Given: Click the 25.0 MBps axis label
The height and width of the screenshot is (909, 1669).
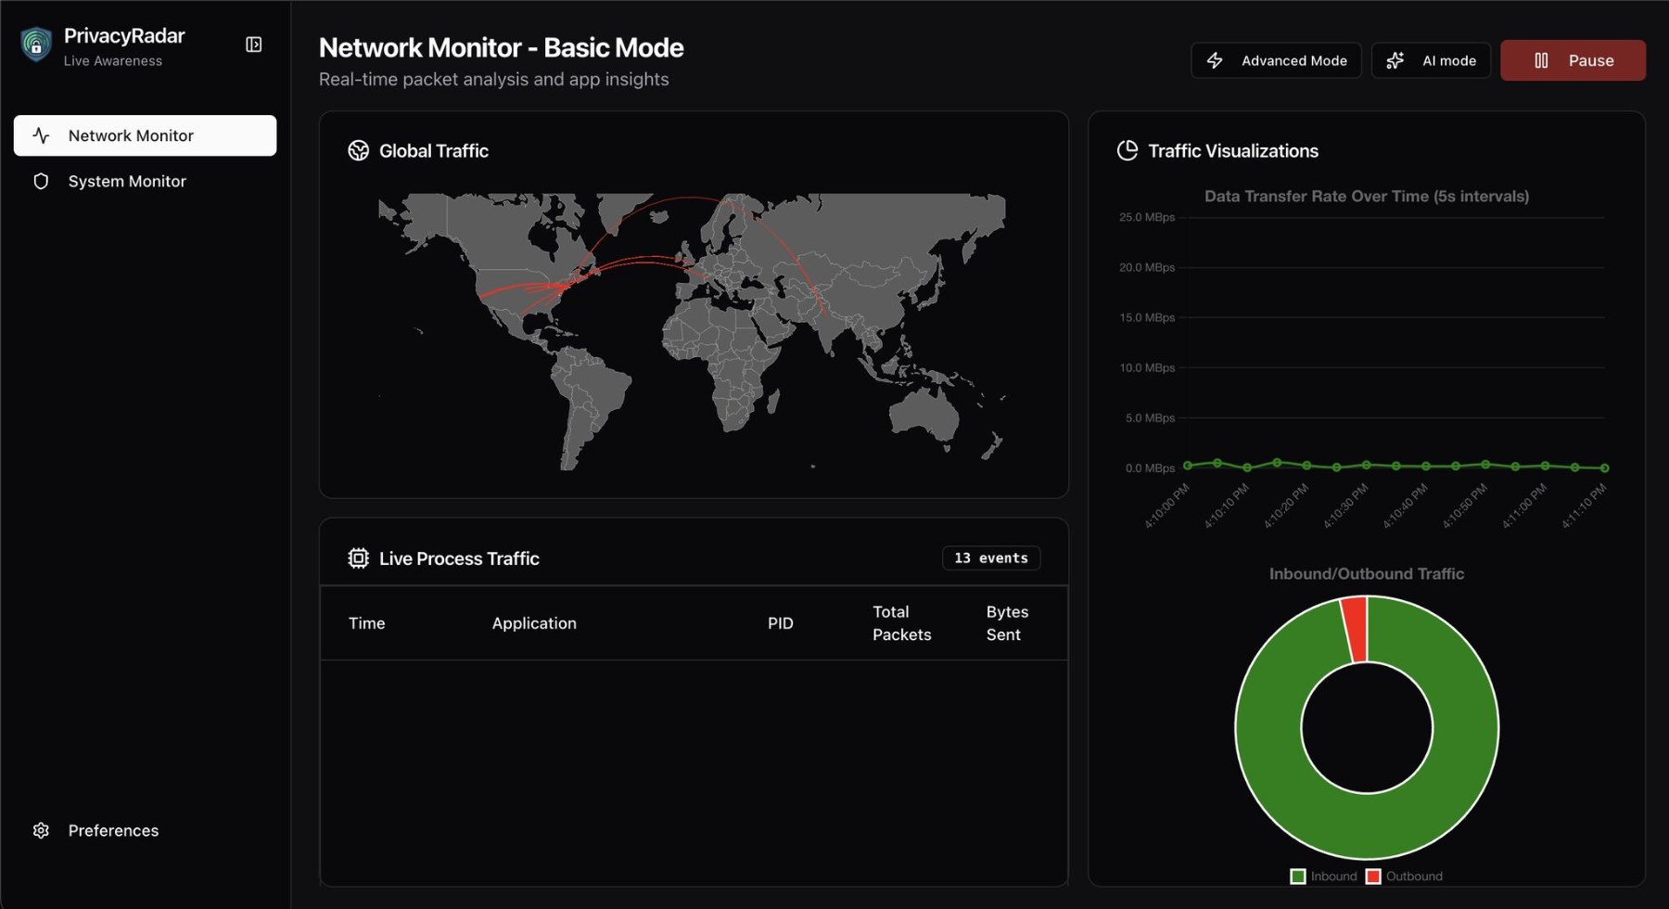Looking at the screenshot, I should coord(1147,217).
